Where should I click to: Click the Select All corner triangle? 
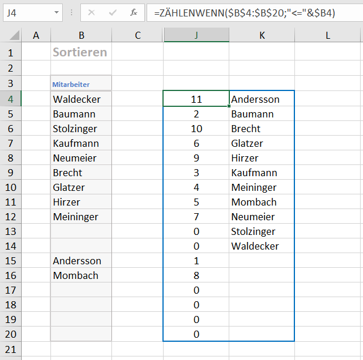coord(14,35)
